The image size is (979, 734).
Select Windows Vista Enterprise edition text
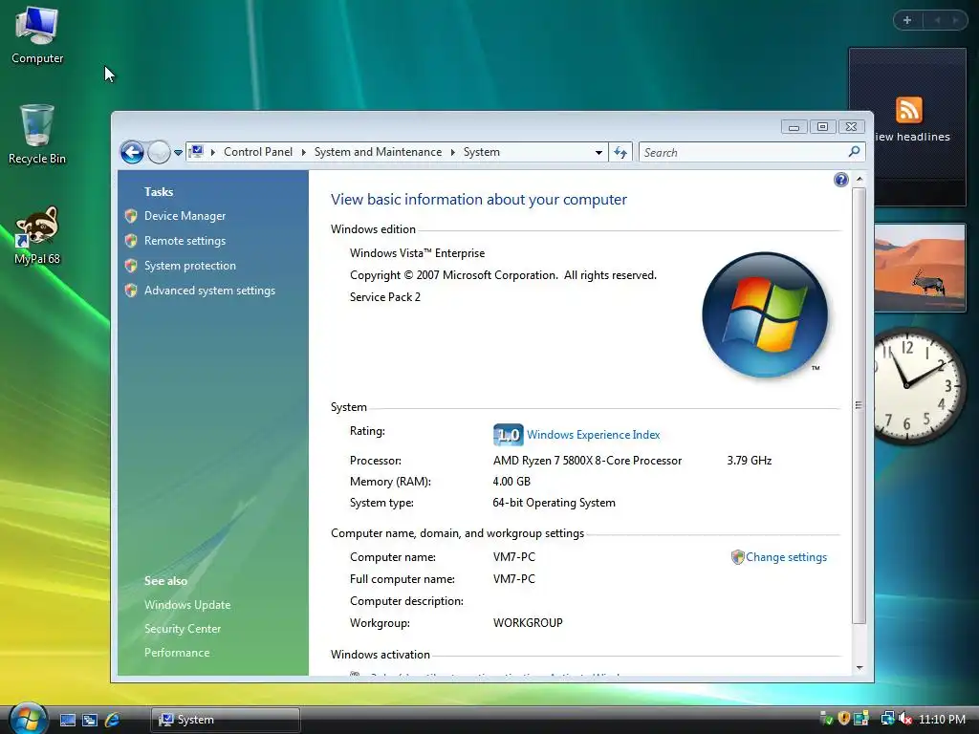pyautogui.click(x=417, y=253)
